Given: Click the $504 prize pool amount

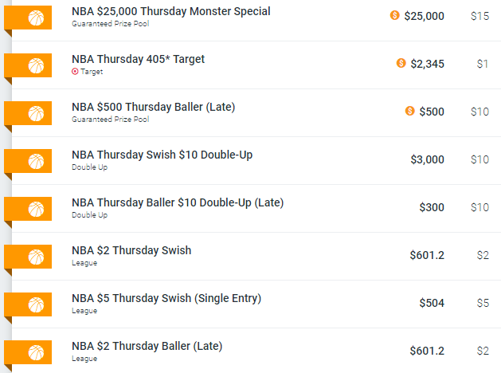Looking at the screenshot, I should 432,303.
